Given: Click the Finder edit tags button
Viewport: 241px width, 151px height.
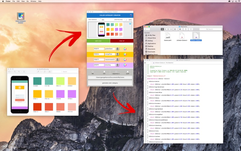Looking at the screenshot, I should [x=191, y=29].
